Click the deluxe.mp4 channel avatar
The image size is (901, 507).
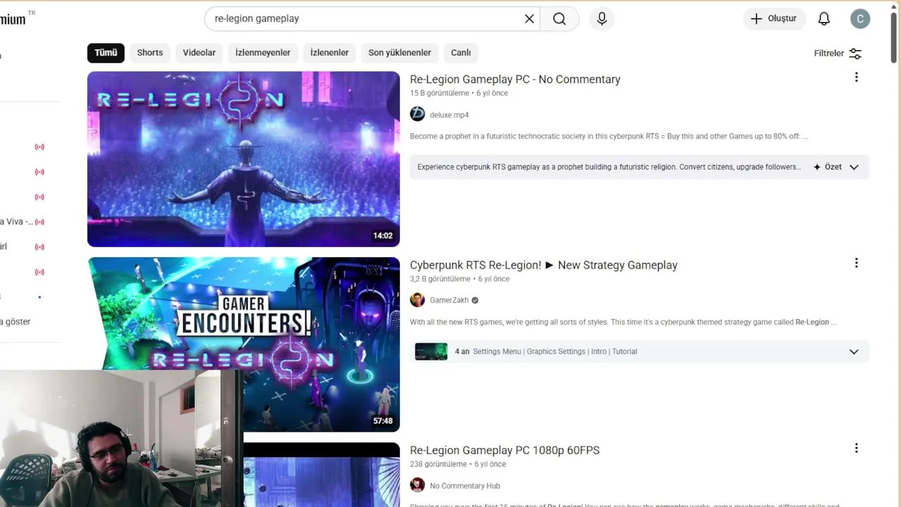417,114
